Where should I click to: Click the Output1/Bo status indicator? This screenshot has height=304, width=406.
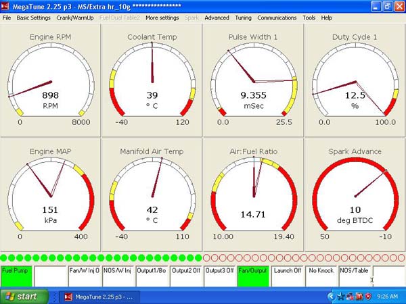[152, 276]
